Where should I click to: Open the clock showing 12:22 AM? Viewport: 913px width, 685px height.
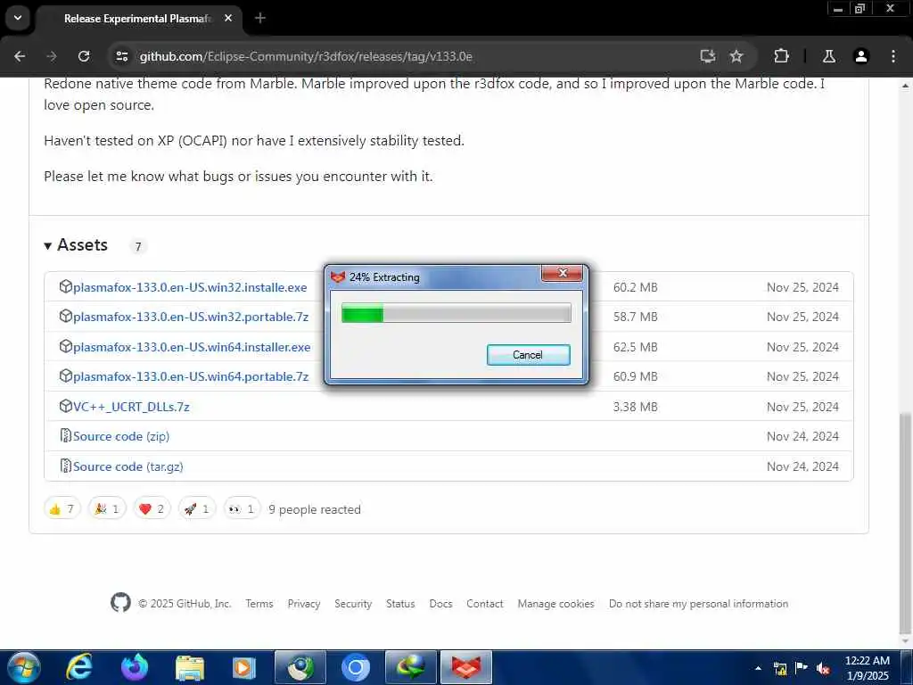pyautogui.click(x=867, y=668)
